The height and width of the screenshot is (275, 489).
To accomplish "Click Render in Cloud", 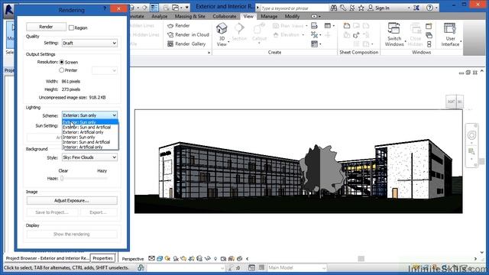I will point(188,34).
